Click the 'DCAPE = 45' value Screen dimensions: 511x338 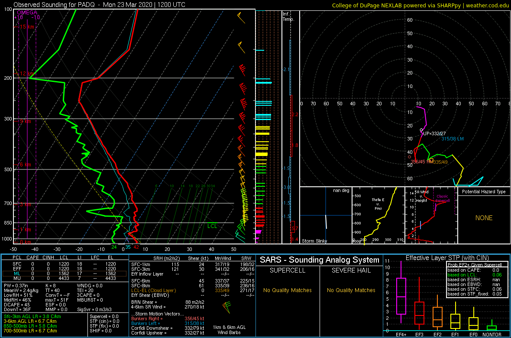coord(16,304)
